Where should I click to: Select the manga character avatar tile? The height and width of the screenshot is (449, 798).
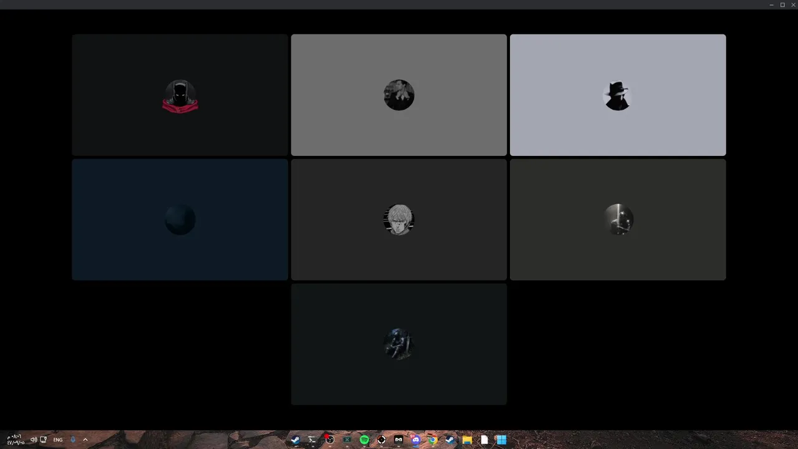pyautogui.click(x=399, y=220)
